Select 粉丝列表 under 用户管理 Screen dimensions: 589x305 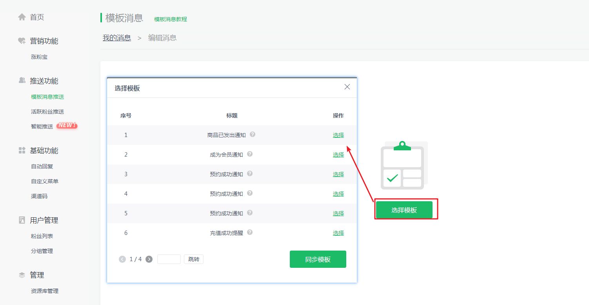coord(42,236)
